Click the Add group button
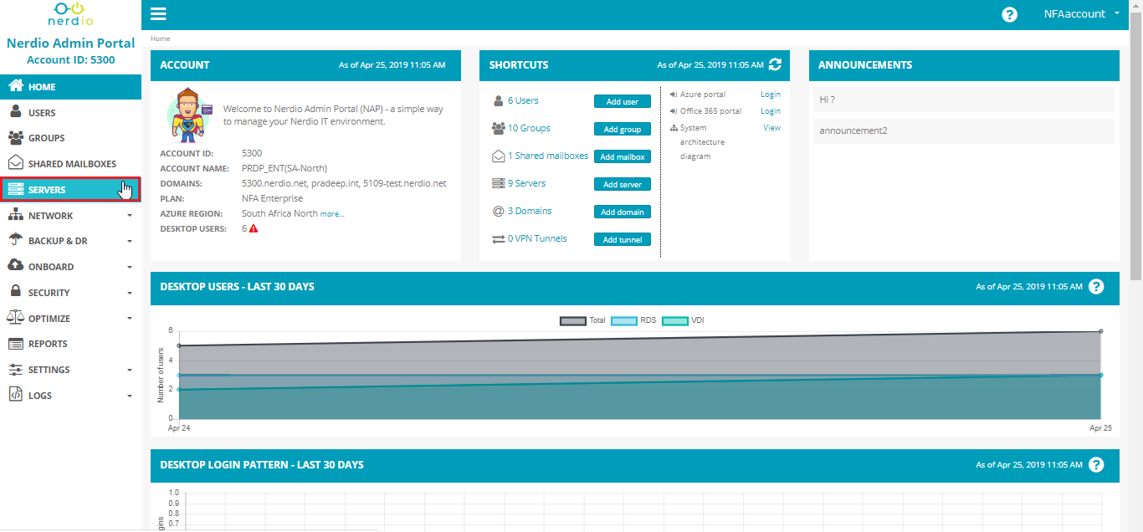 point(623,129)
